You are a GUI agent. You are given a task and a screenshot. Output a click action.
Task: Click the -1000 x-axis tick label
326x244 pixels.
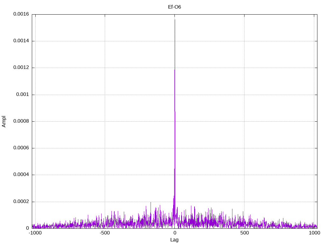pyautogui.click(x=35, y=233)
